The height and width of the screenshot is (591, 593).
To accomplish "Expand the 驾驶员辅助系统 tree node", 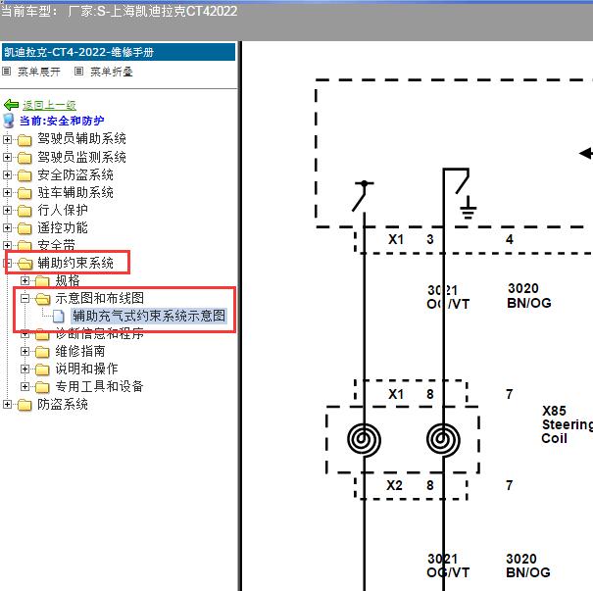I will point(7,139).
